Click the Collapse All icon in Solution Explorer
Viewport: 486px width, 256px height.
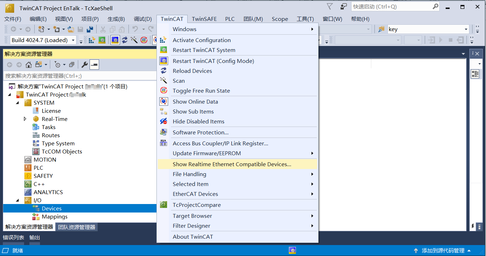72,65
